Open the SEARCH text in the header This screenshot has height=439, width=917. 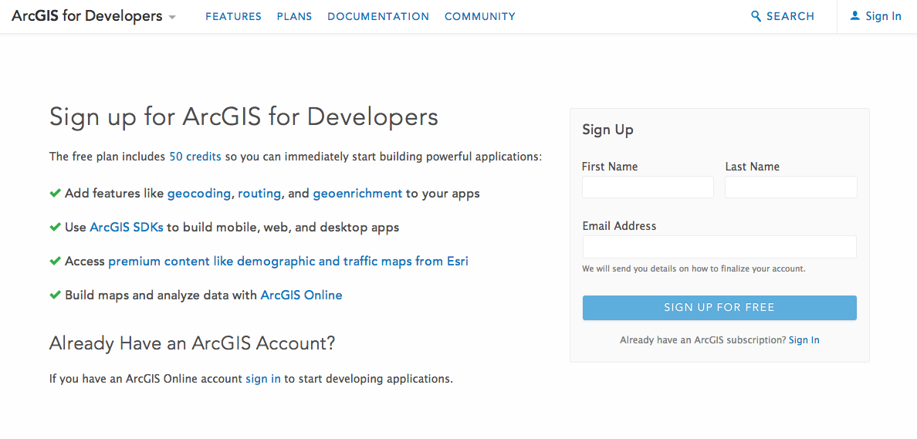tap(790, 16)
